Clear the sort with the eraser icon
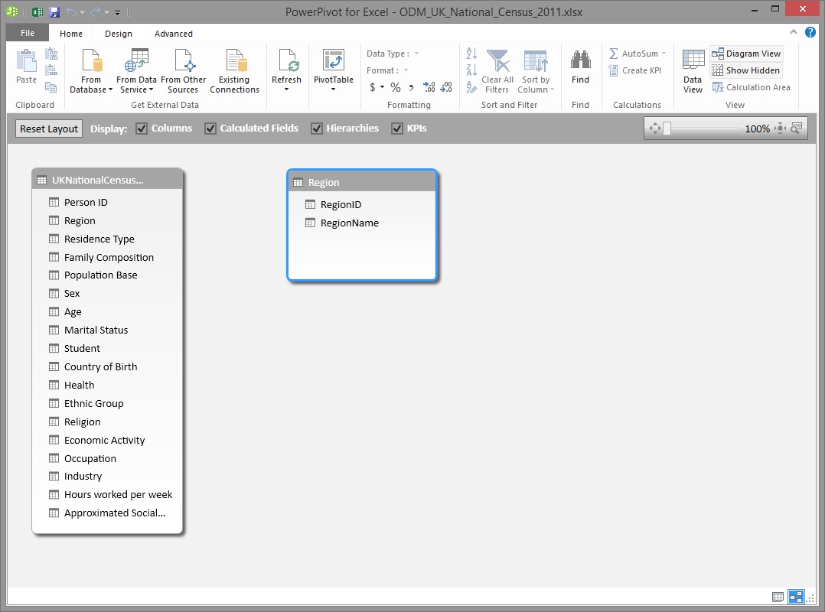 [471, 87]
